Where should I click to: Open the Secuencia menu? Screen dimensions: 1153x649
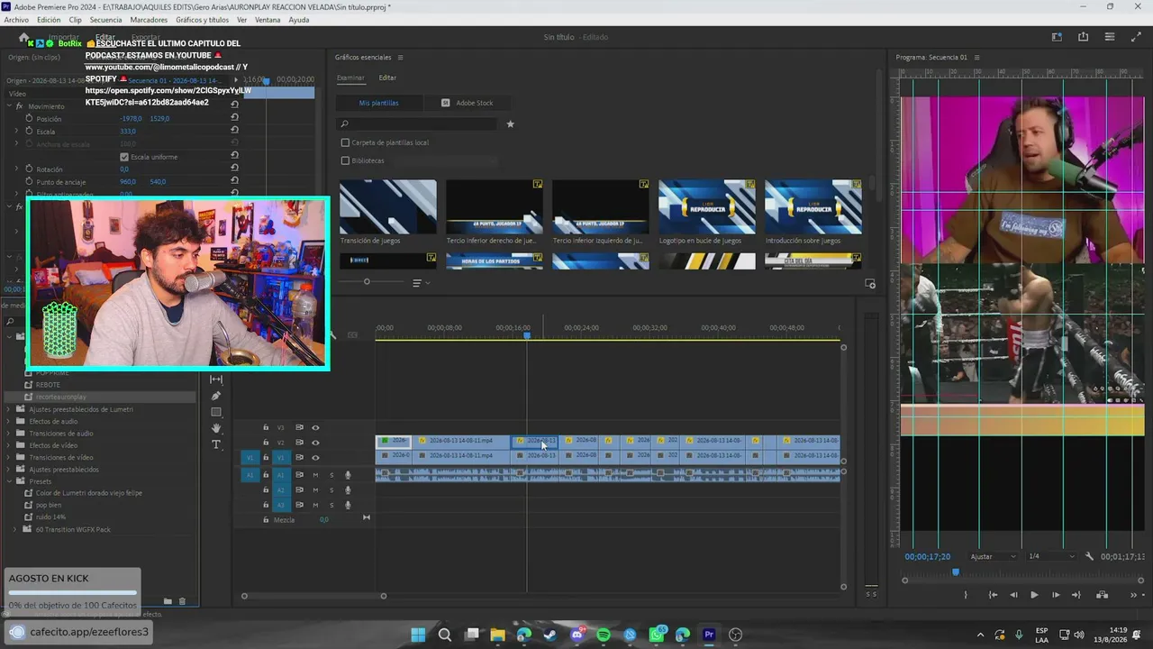[105, 20]
